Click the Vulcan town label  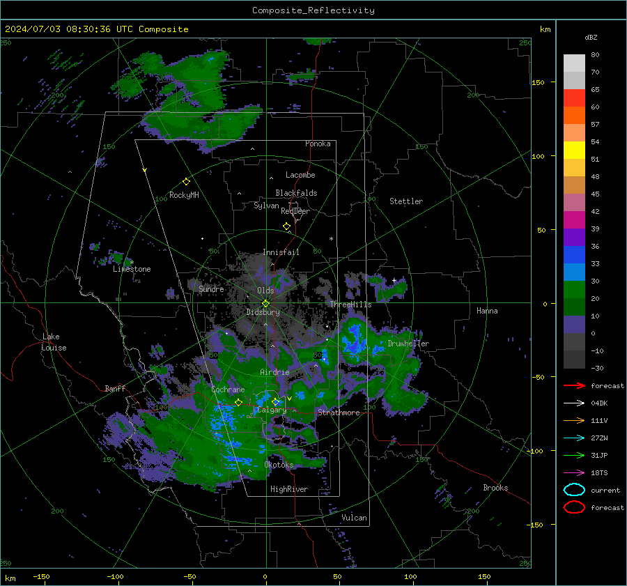[355, 518]
